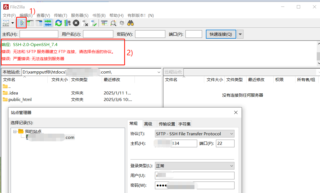Open the 有新版本!(N) menu
This screenshot has width=320, height=193.
point(141,16)
